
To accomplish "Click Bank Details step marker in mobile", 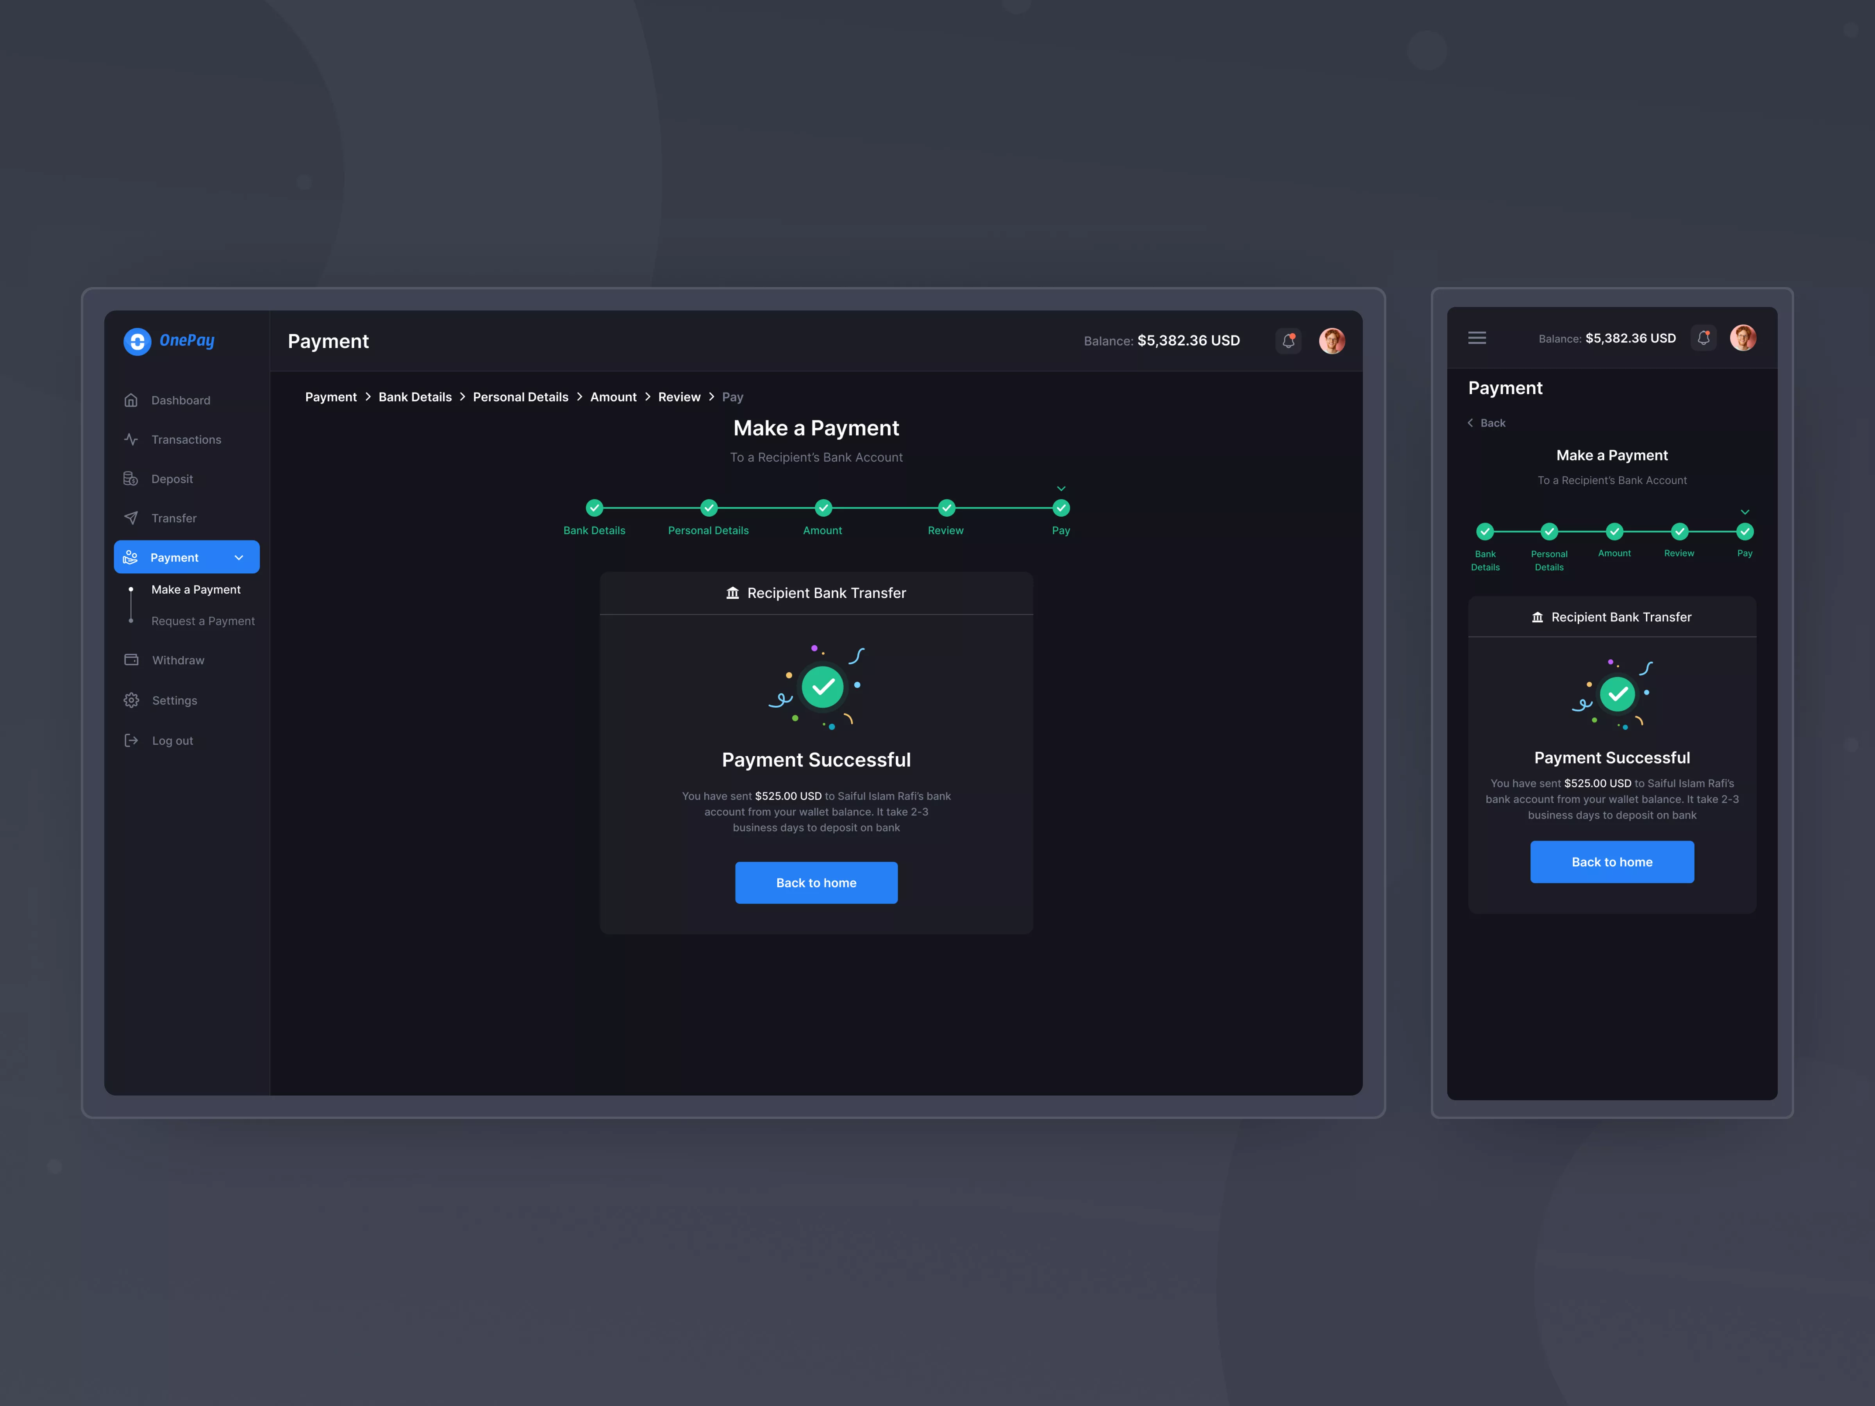I will [1485, 532].
